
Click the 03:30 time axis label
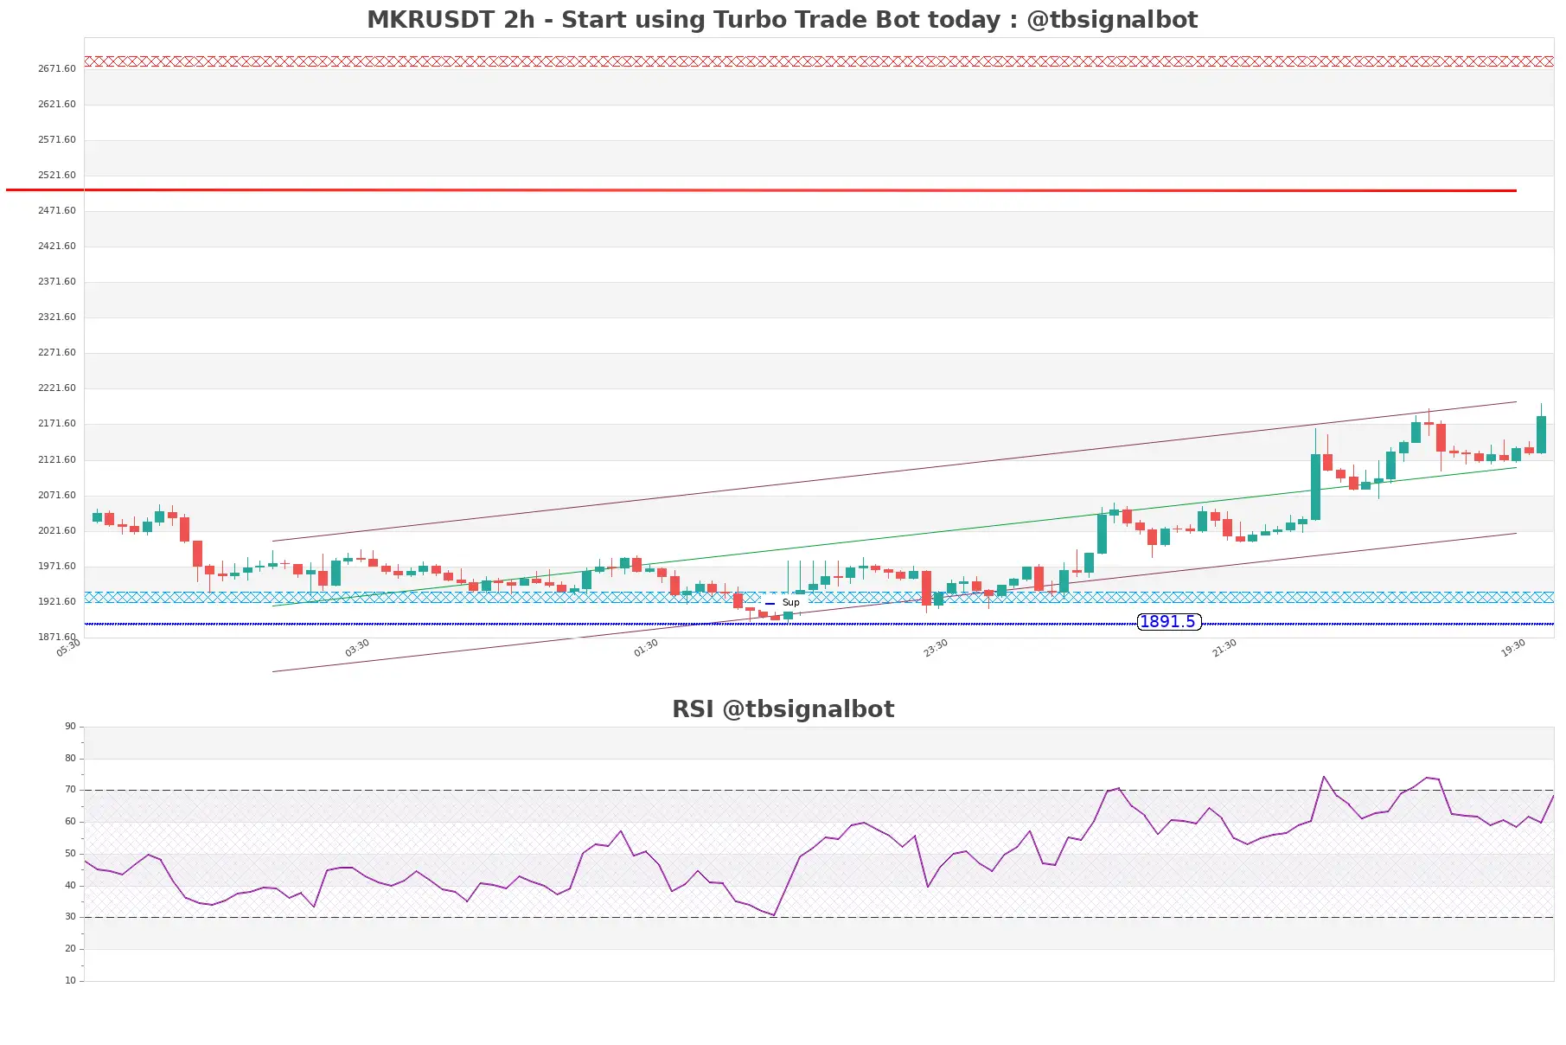click(x=357, y=648)
